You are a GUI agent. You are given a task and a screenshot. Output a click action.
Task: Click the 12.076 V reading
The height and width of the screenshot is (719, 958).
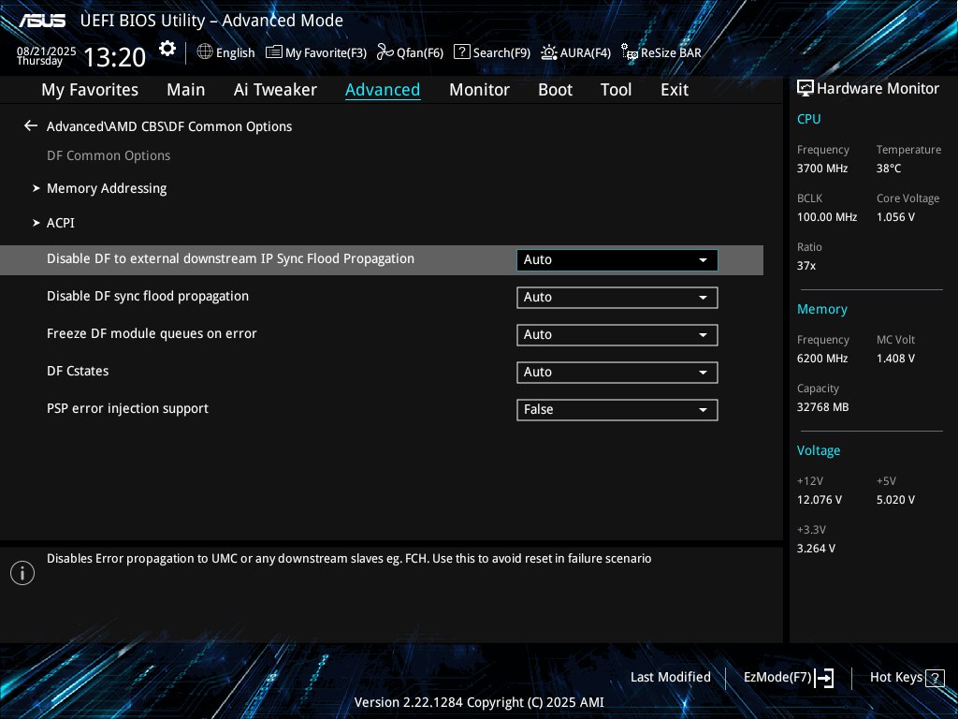tap(819, 500)
